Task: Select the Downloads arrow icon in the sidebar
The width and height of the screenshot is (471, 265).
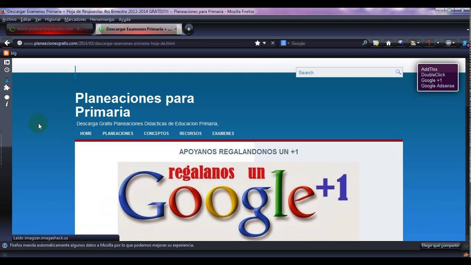Action: pyautogui.click(x=7, y=80)
